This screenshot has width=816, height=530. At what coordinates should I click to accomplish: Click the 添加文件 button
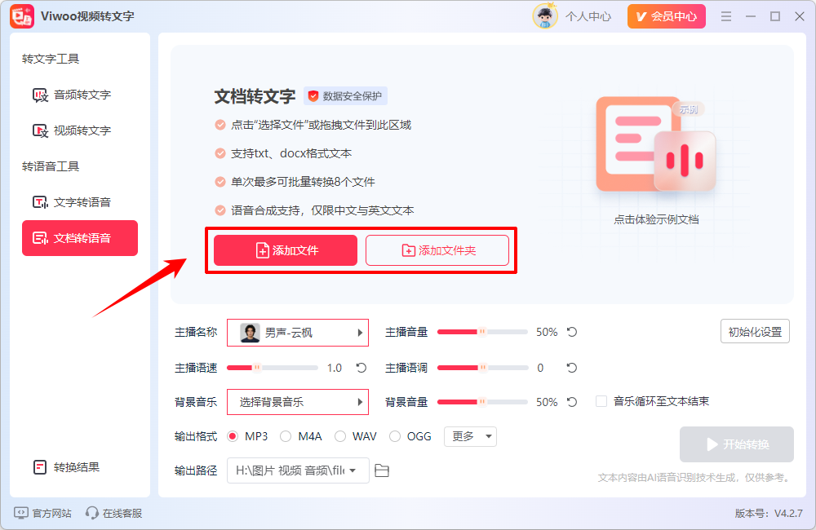coord(285,250)
